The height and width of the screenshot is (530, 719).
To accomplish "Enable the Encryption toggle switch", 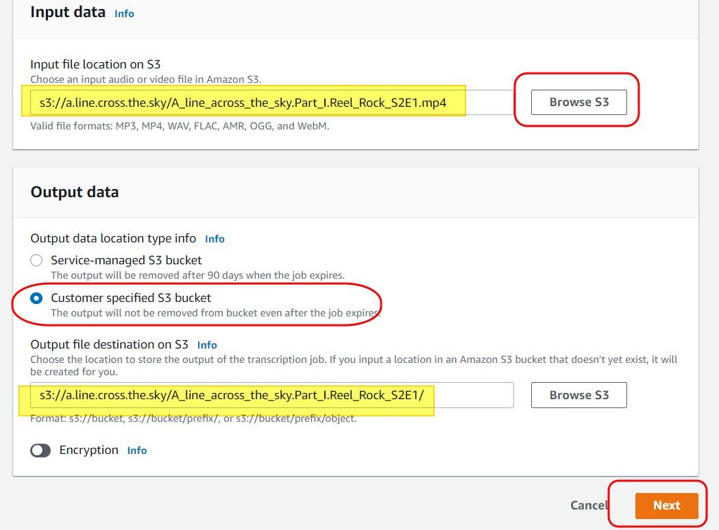I will point(41,451).
